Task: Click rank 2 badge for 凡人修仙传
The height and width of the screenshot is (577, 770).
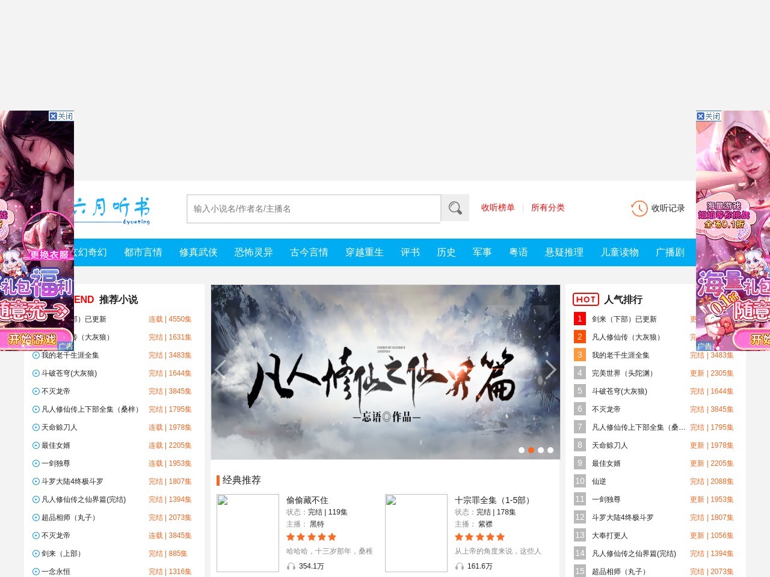Action: point(580,337)
